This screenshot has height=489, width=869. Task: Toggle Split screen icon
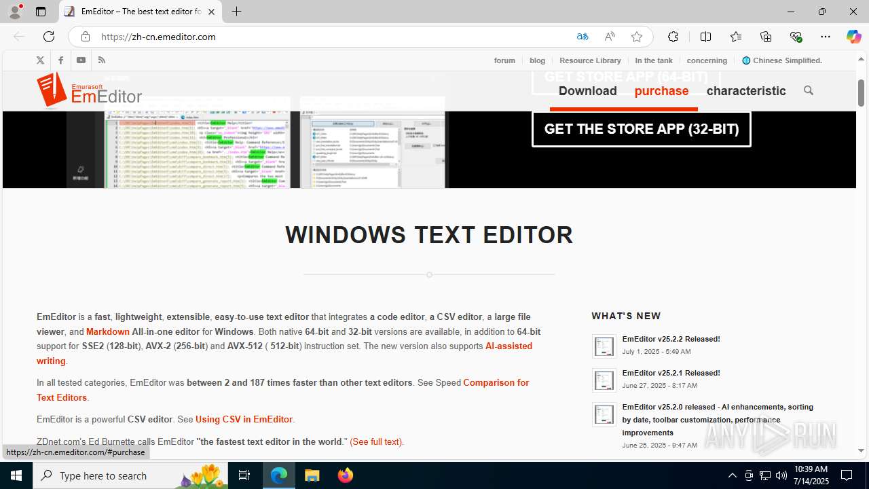(705, 37)
